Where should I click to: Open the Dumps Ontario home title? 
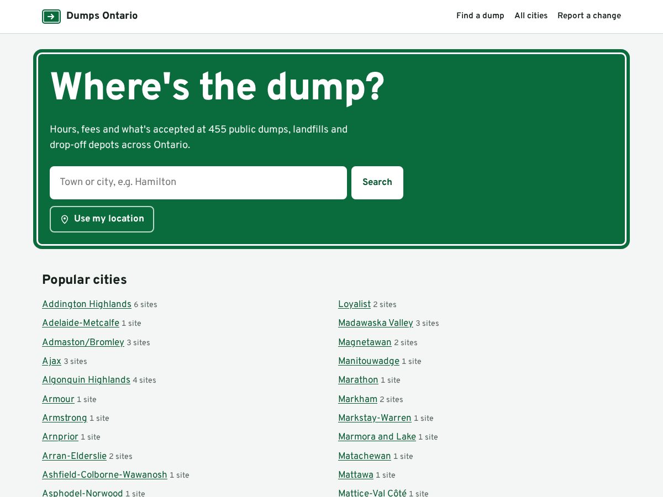(x=102, y=16)
